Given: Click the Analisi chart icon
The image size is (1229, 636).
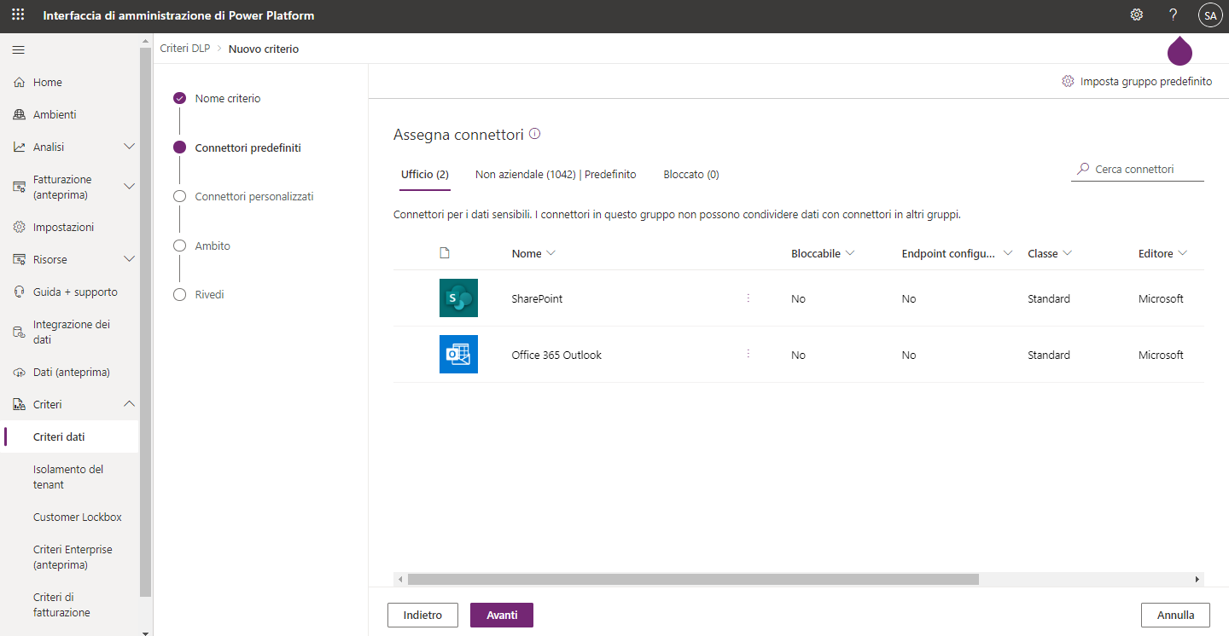Looking at the screenshot, I should (x=19, y=147).
